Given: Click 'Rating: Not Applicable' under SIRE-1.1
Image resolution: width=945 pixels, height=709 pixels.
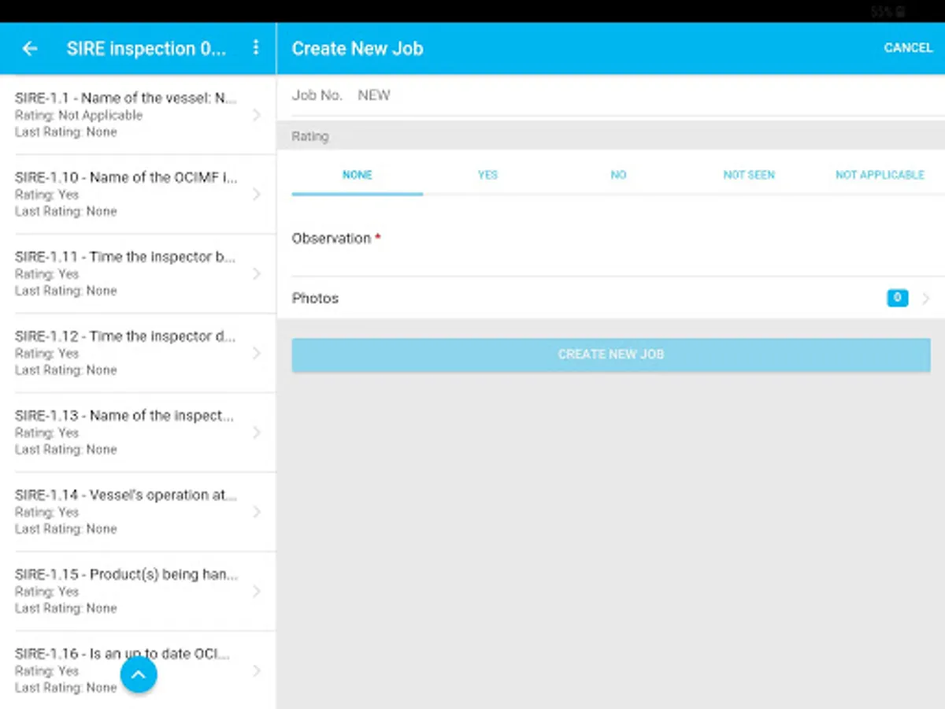Looking at the screenshot, I should point(79,115).
